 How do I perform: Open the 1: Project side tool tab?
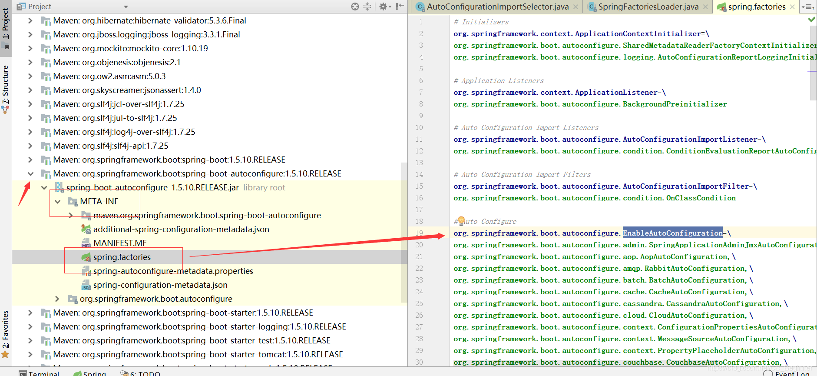[6, 28]
